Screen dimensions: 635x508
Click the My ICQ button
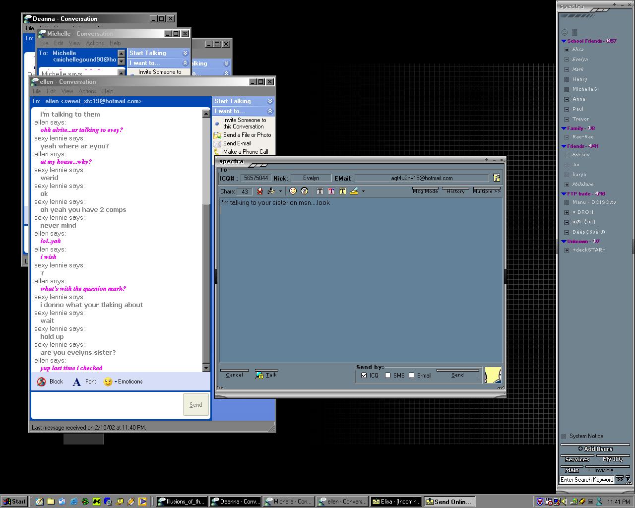613,459
